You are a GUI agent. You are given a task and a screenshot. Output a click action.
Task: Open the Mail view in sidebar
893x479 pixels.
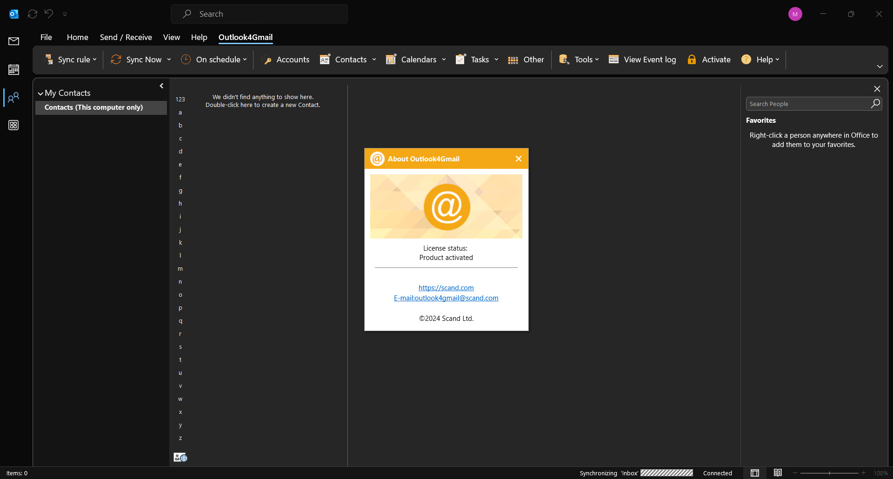pos(14,41)
